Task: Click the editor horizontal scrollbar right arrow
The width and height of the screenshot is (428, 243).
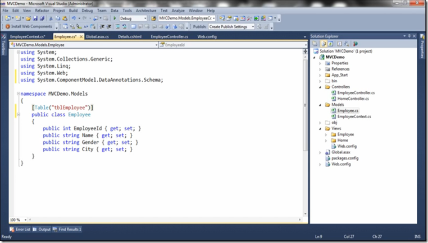Action: [x=300, y=219]
